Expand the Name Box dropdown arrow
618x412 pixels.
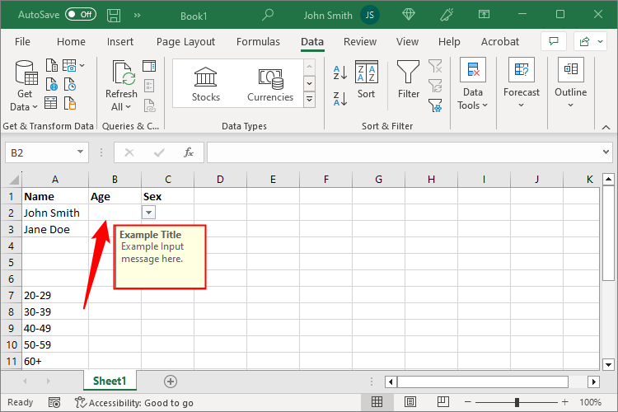[80, 152]
